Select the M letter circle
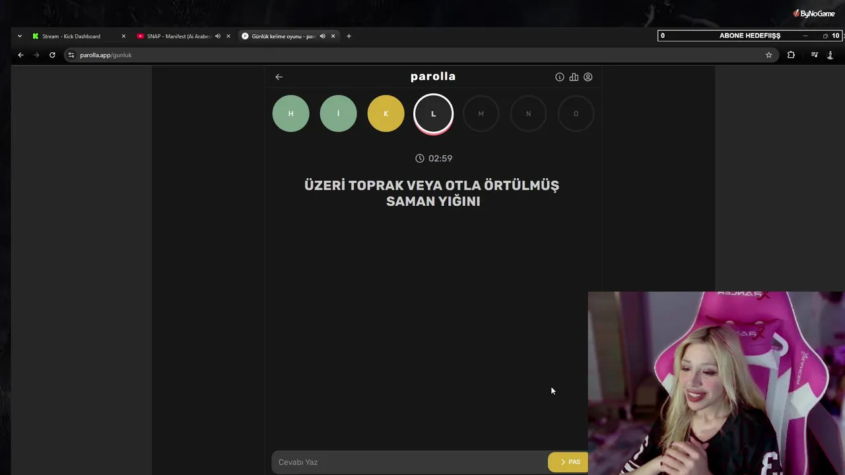Viewport: 845px width, 475px height. click(481, 113)
